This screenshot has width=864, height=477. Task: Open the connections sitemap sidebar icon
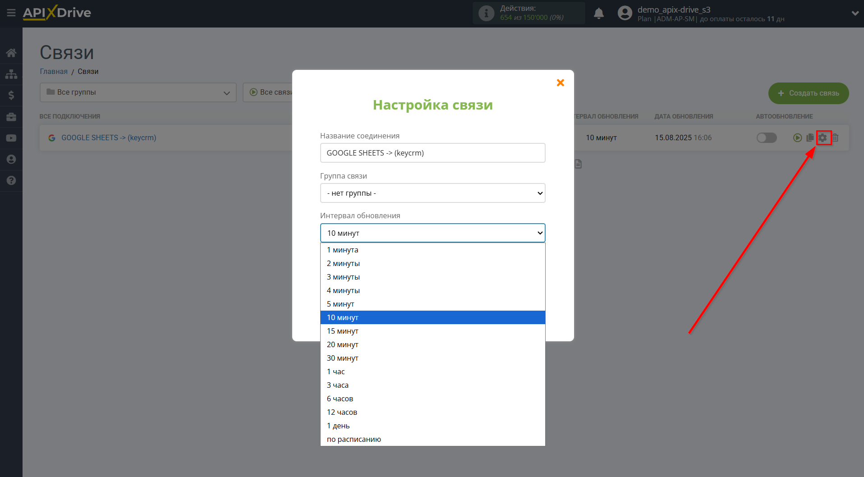pyautogui.click(x=11, y=74)
